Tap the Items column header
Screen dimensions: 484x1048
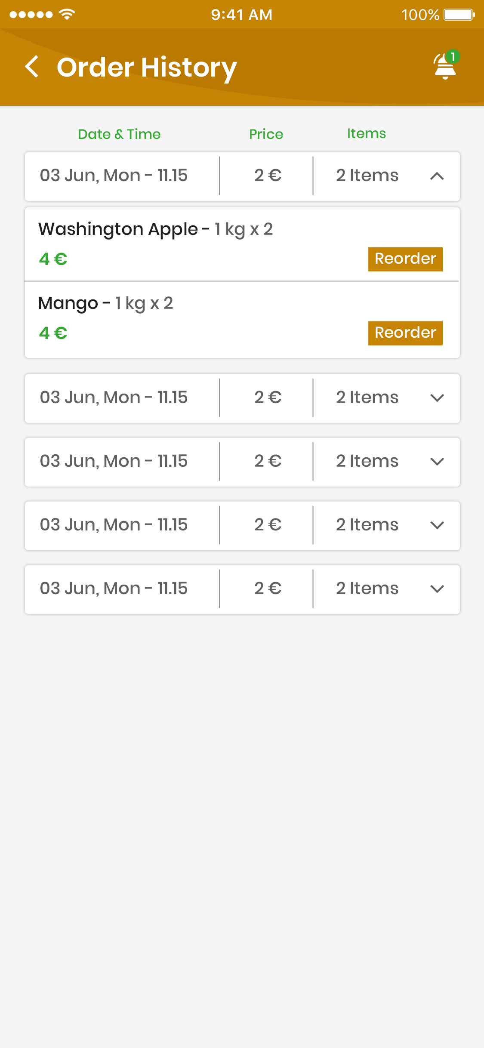pos(366,134)
